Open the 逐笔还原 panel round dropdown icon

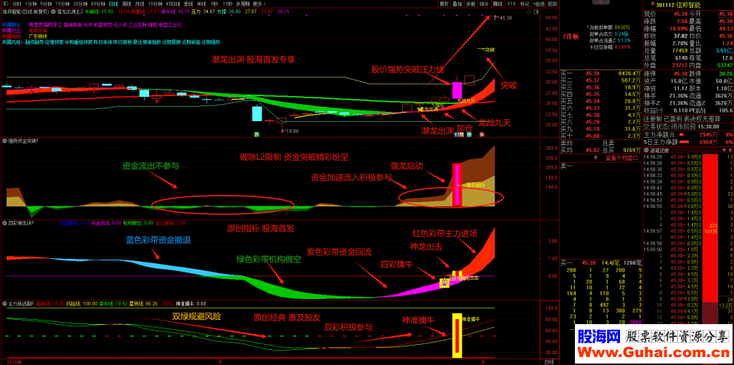click(647, 150)
